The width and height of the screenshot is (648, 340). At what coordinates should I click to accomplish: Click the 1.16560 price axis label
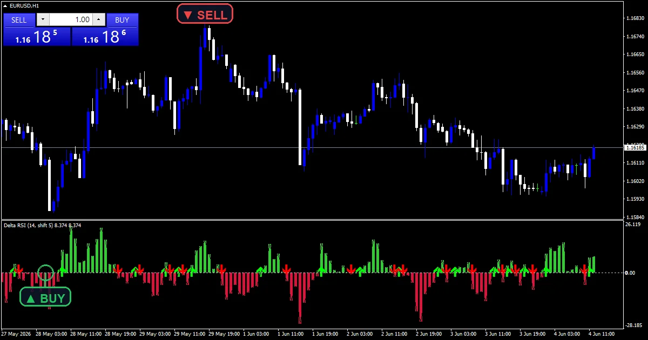[x=634, y=73]
